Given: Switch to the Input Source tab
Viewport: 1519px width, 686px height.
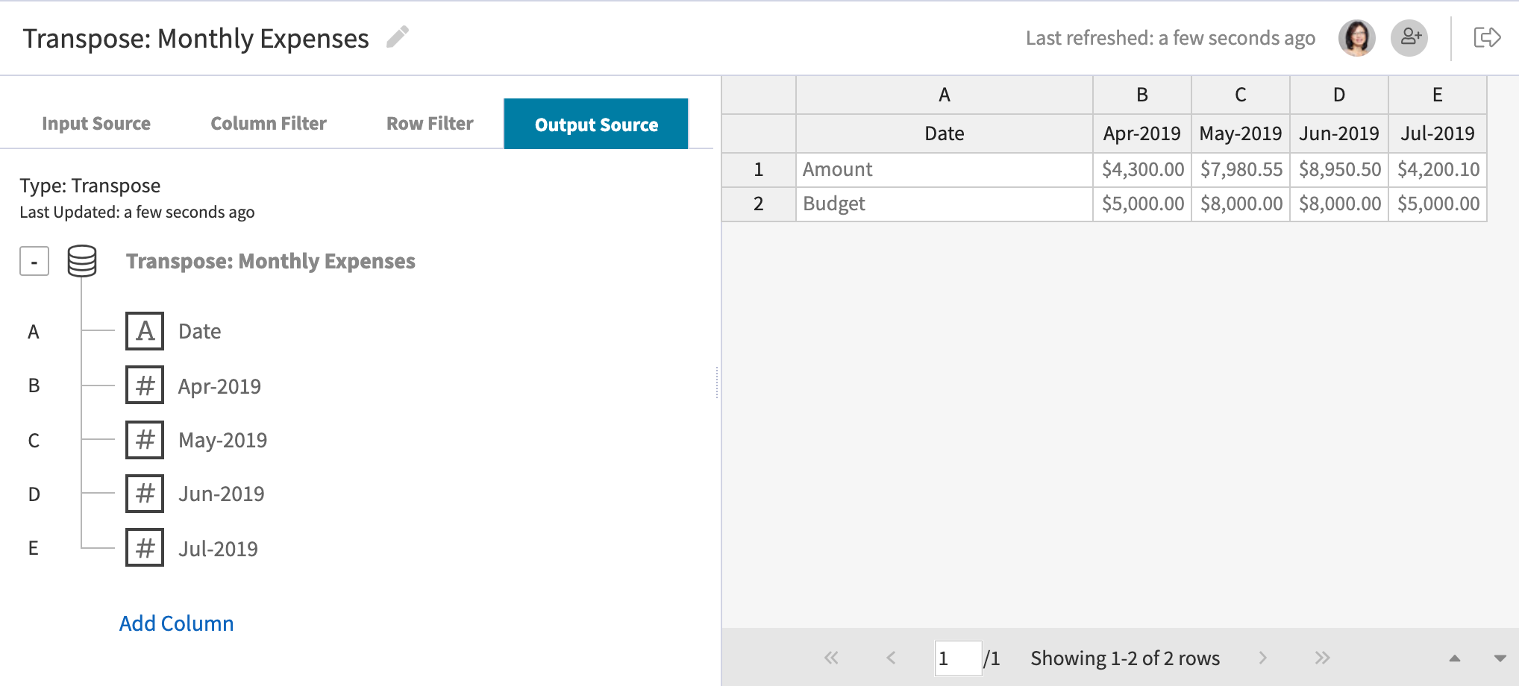Looking at the screenshot, I should (x=97, y=123).
